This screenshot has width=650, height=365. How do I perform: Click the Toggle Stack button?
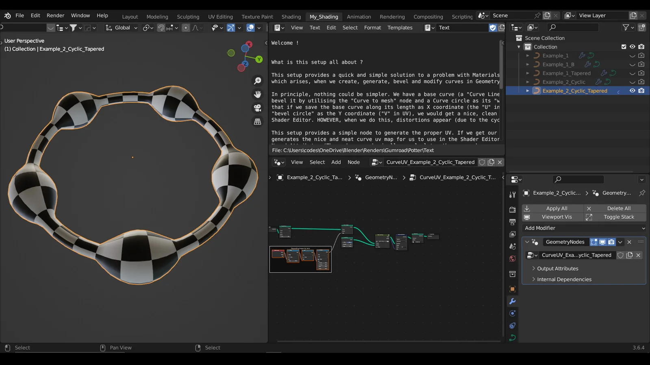click(618, 217)
